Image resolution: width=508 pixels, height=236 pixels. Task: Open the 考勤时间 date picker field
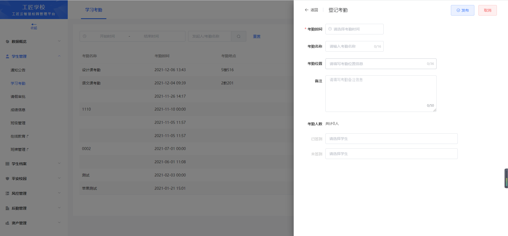point(354,29)
